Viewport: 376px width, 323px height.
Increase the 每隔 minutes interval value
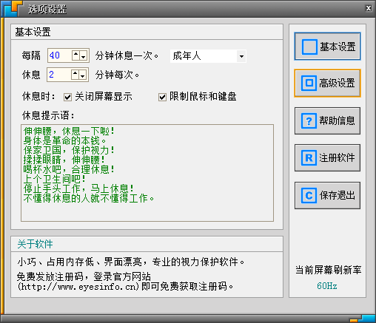(75, 55)
